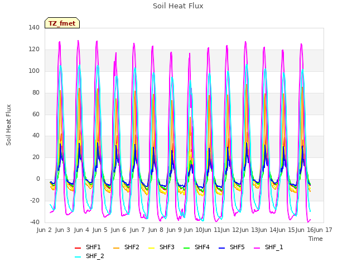This screenshot has width=357, height=267.
Task: Click the SHF1 red legend swatch
Action: point(78,248)
